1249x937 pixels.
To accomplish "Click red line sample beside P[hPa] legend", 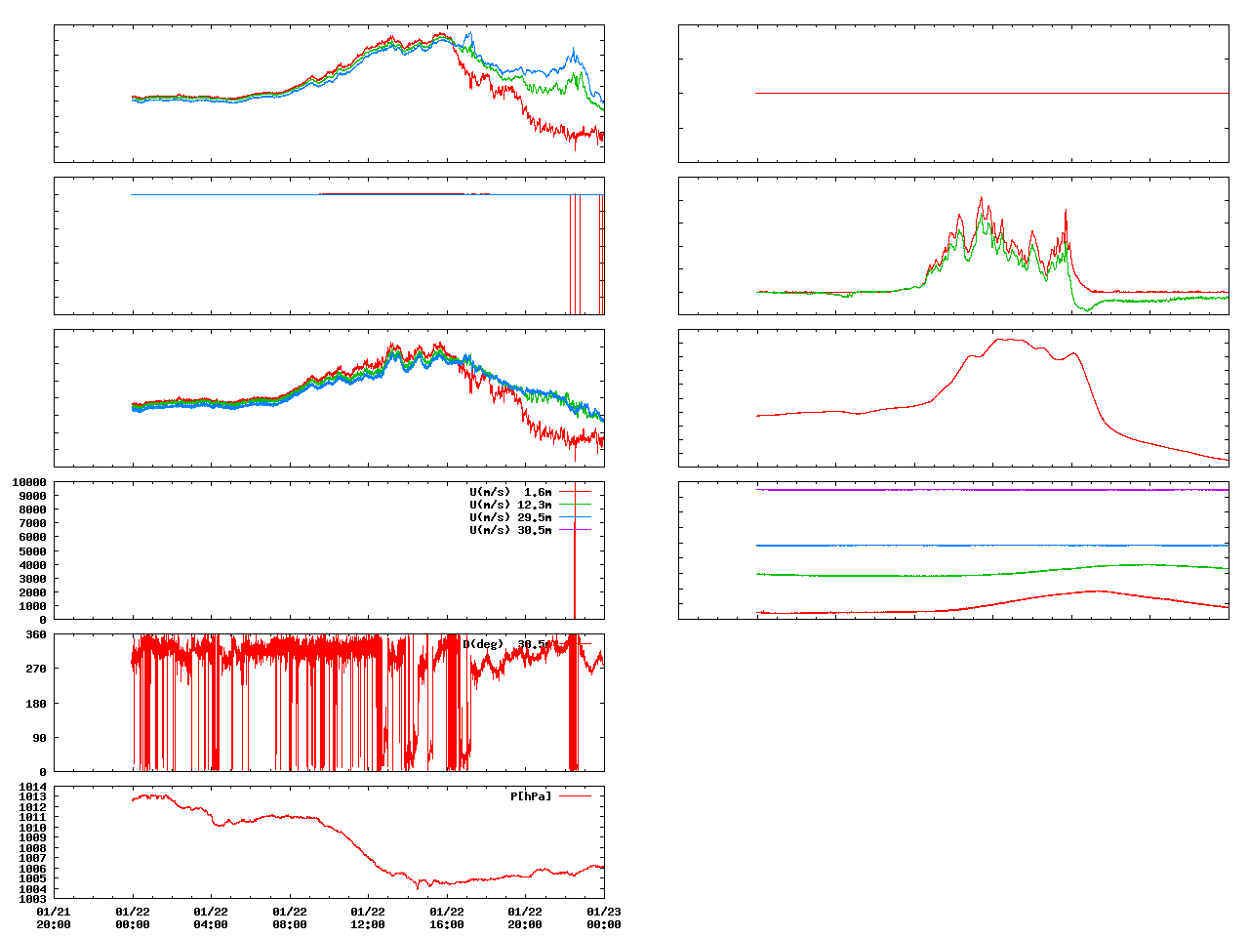I will click(x=575, y=796).
